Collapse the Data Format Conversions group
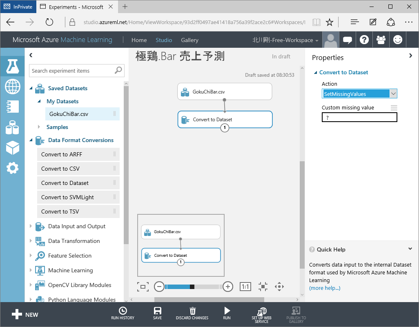This screenshot has width=419, height=327. (x=31, y=140)
